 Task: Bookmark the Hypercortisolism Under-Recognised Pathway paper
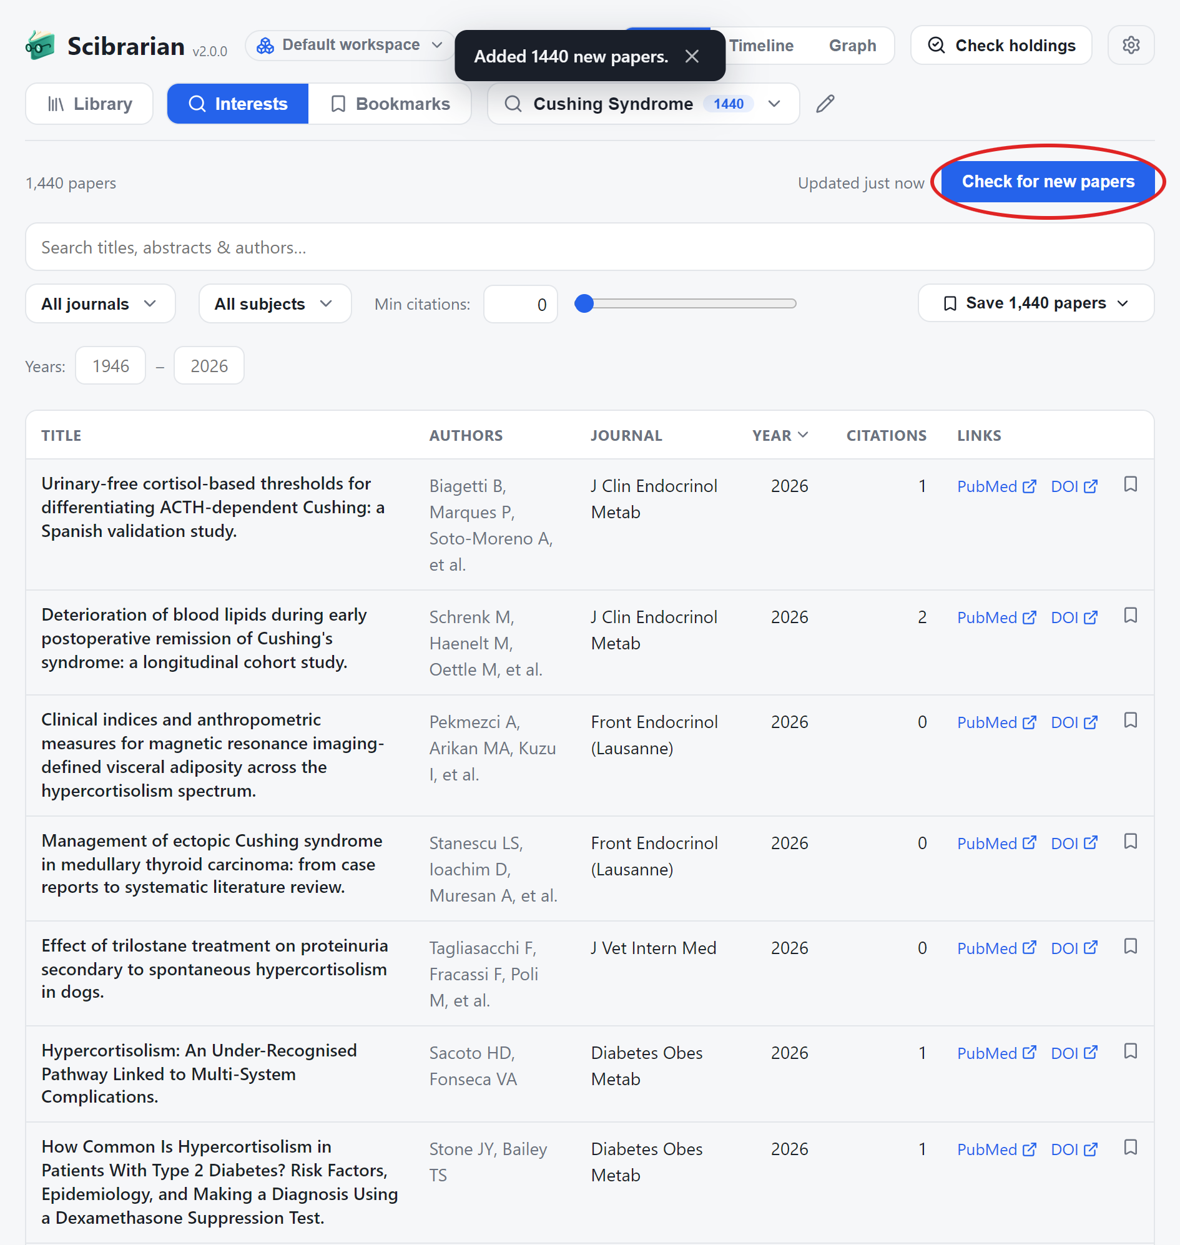point(1129,1051)
